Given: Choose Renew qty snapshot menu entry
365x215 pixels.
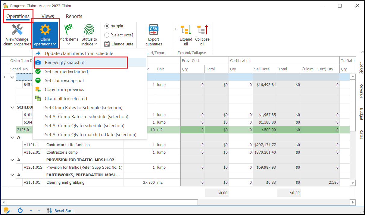Looking at the screenshot, I should pyautogui.click(x=89, y=63).
